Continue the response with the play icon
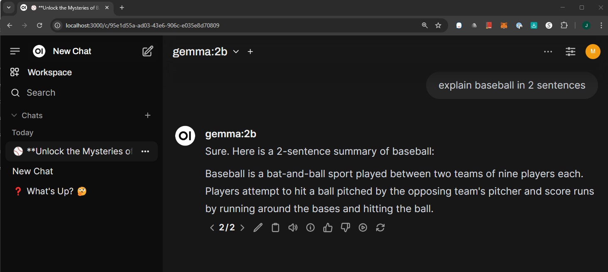 363,227
